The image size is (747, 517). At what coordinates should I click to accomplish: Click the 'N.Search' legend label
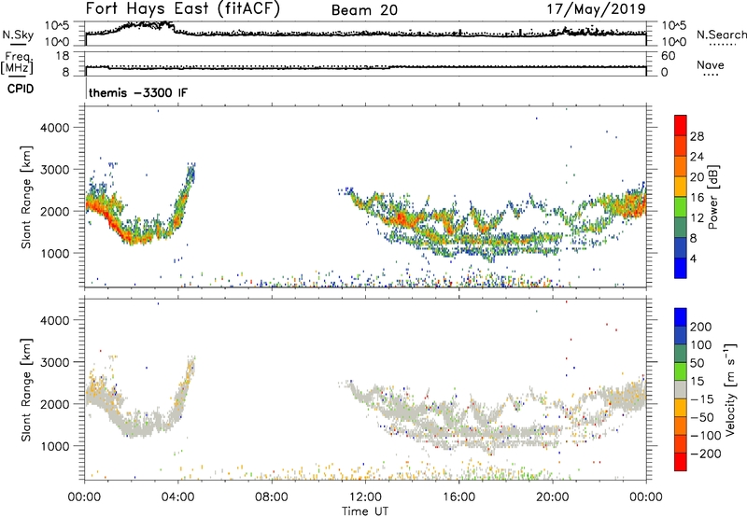coord(721,35)
